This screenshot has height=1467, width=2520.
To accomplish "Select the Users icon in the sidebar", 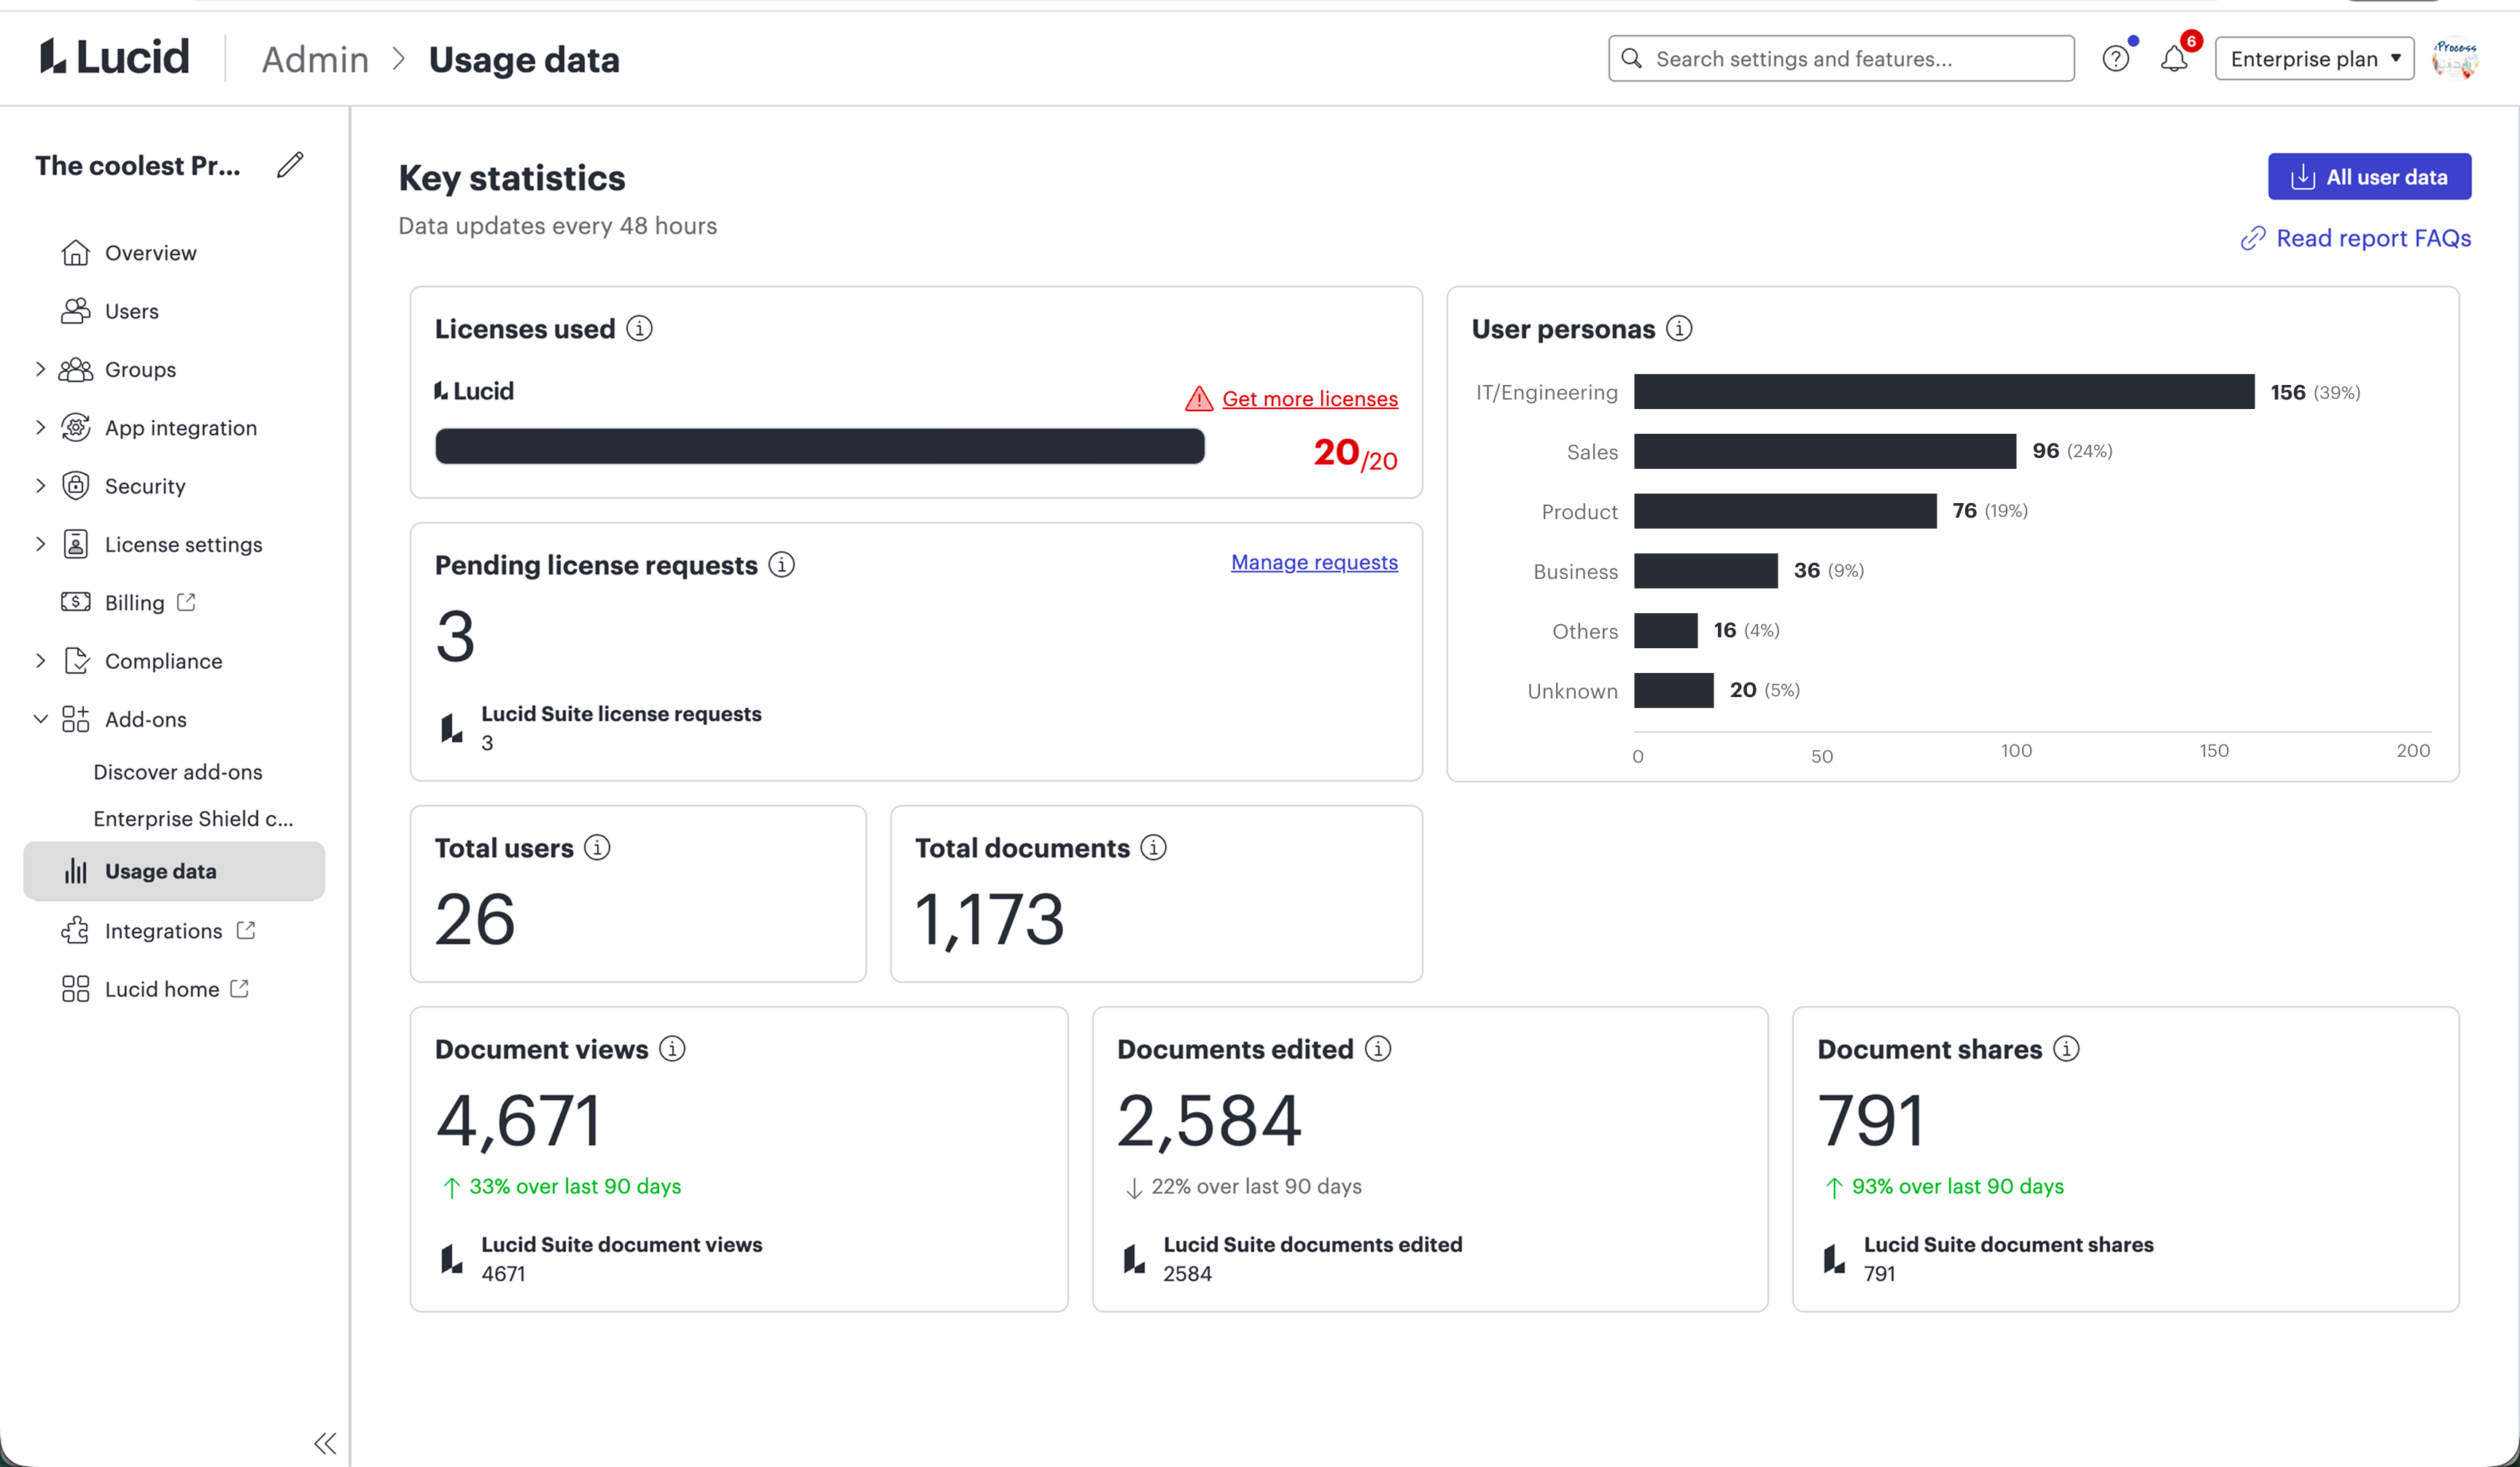I will (75, 310).
